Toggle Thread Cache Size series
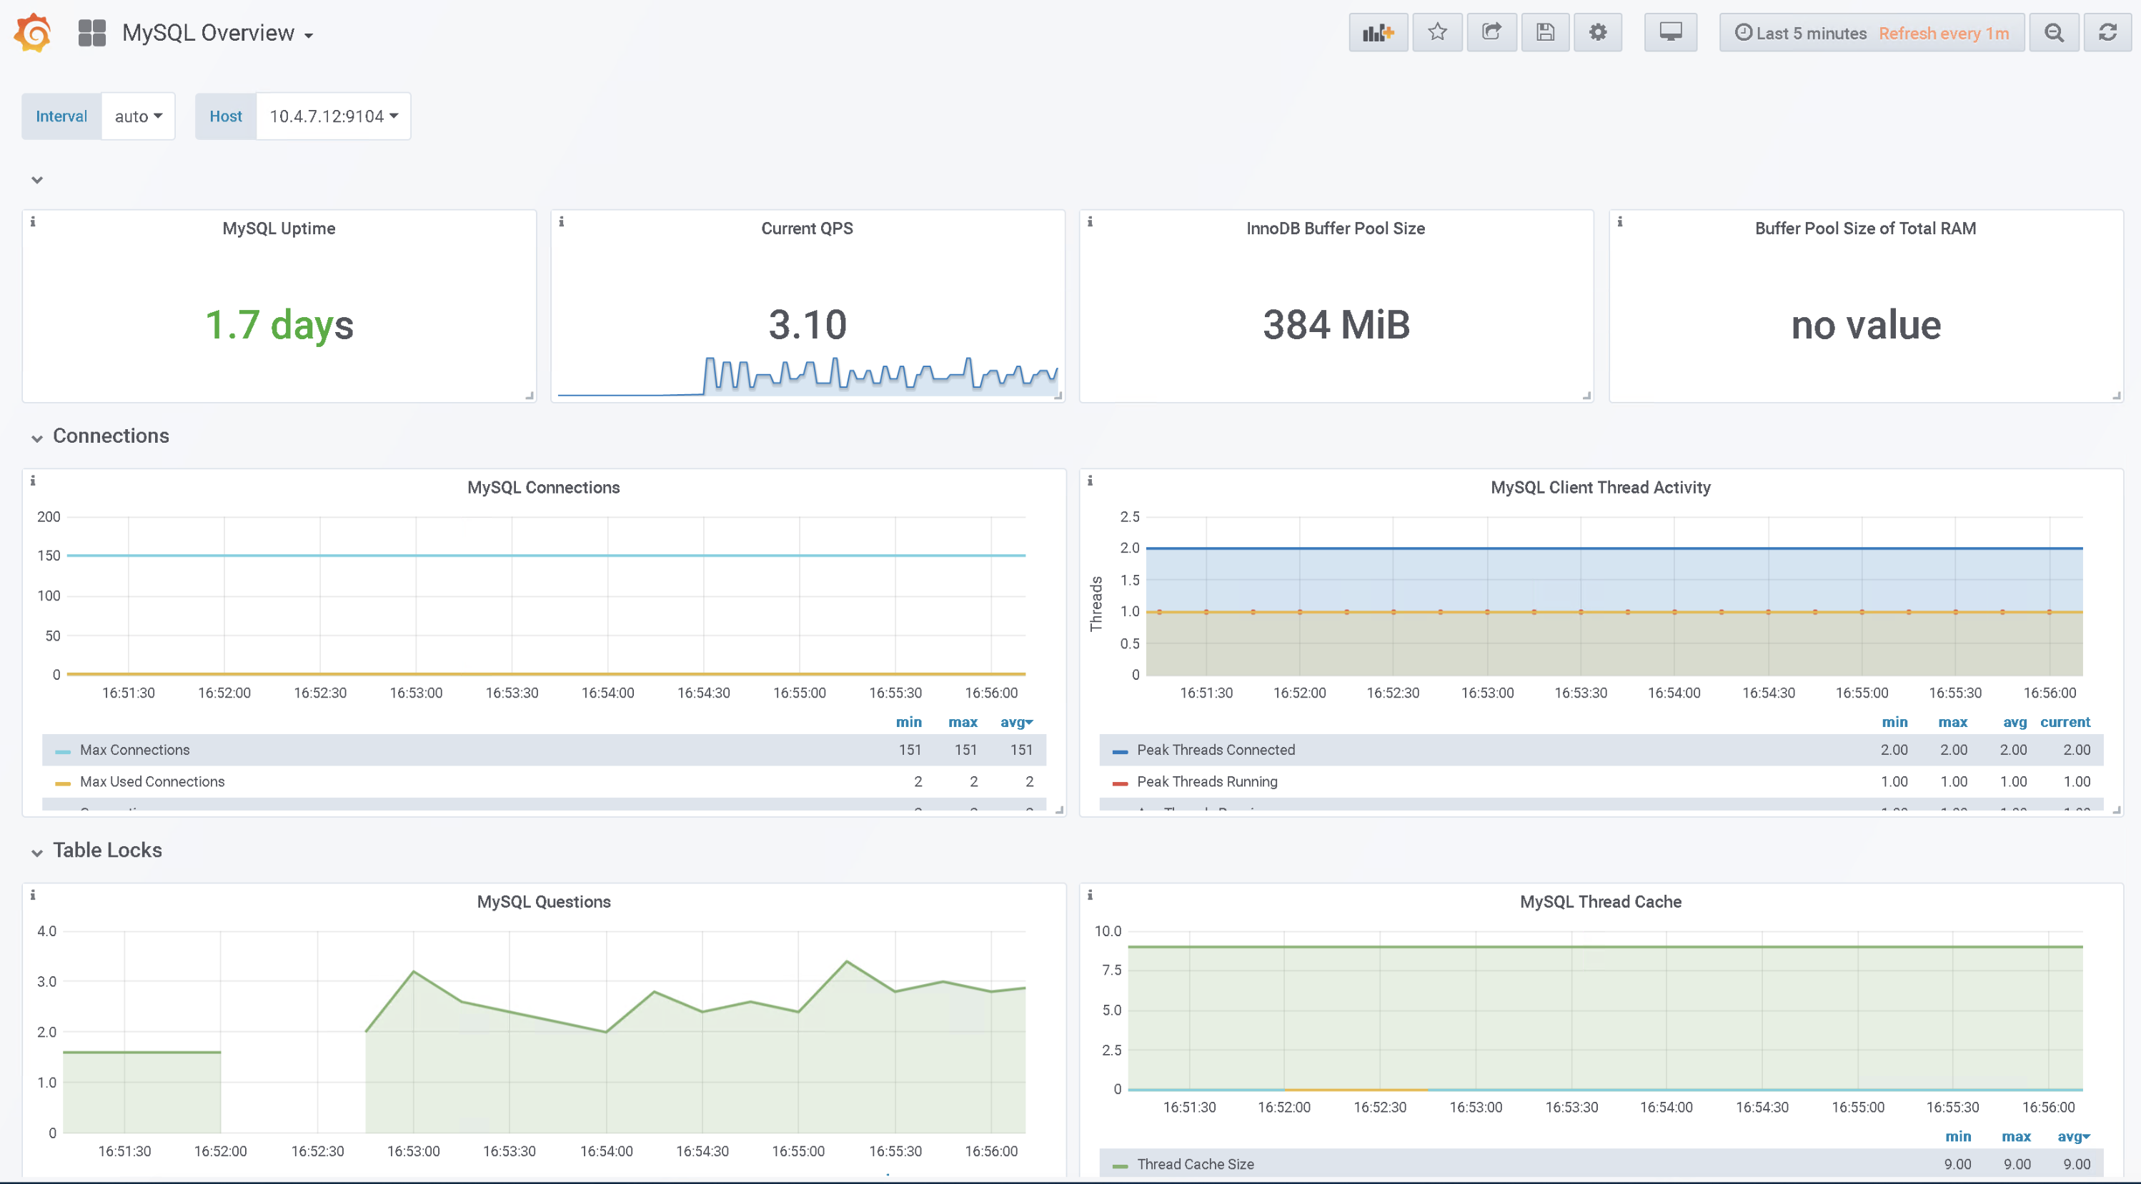 1195,1164
